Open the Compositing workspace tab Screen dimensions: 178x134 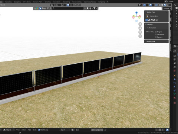77,2
